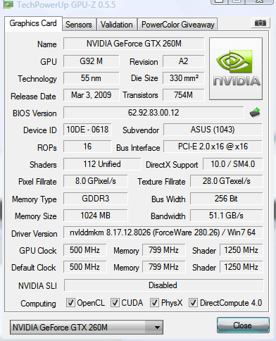Click the GPU-Z title bar app icon
Screen dimensions: 276x341
8,5
